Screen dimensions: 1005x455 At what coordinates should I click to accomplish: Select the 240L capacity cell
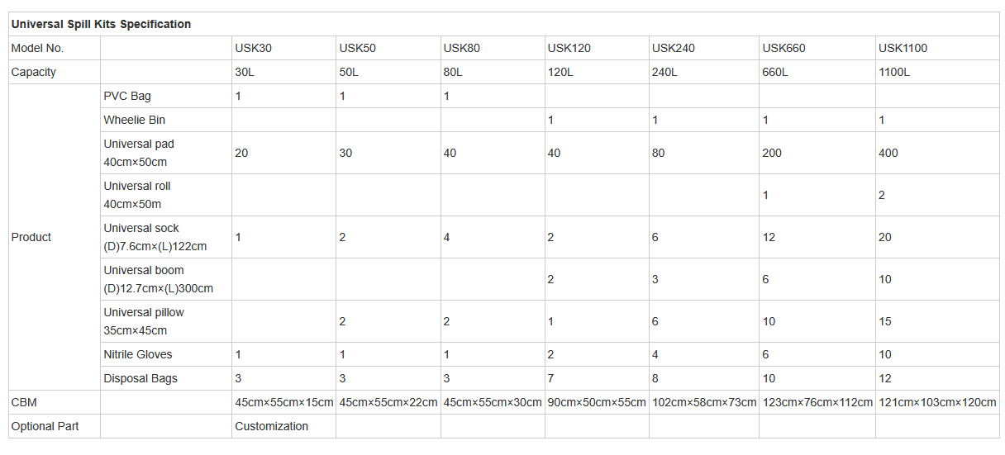coord(664,72)
